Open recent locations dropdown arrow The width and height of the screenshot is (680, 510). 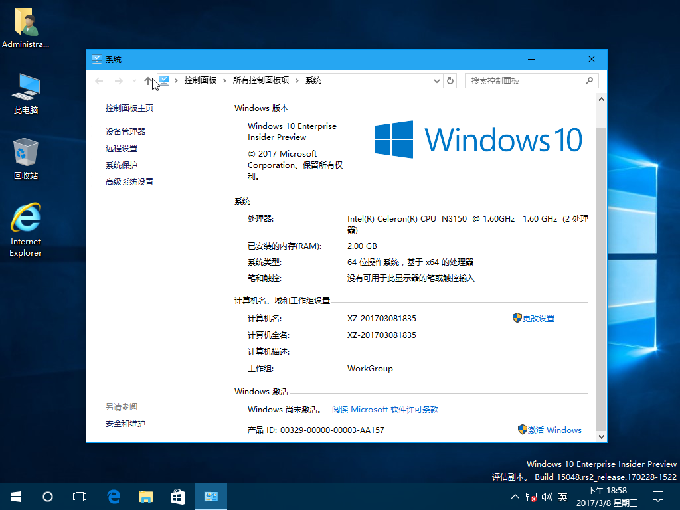[134, 80]
